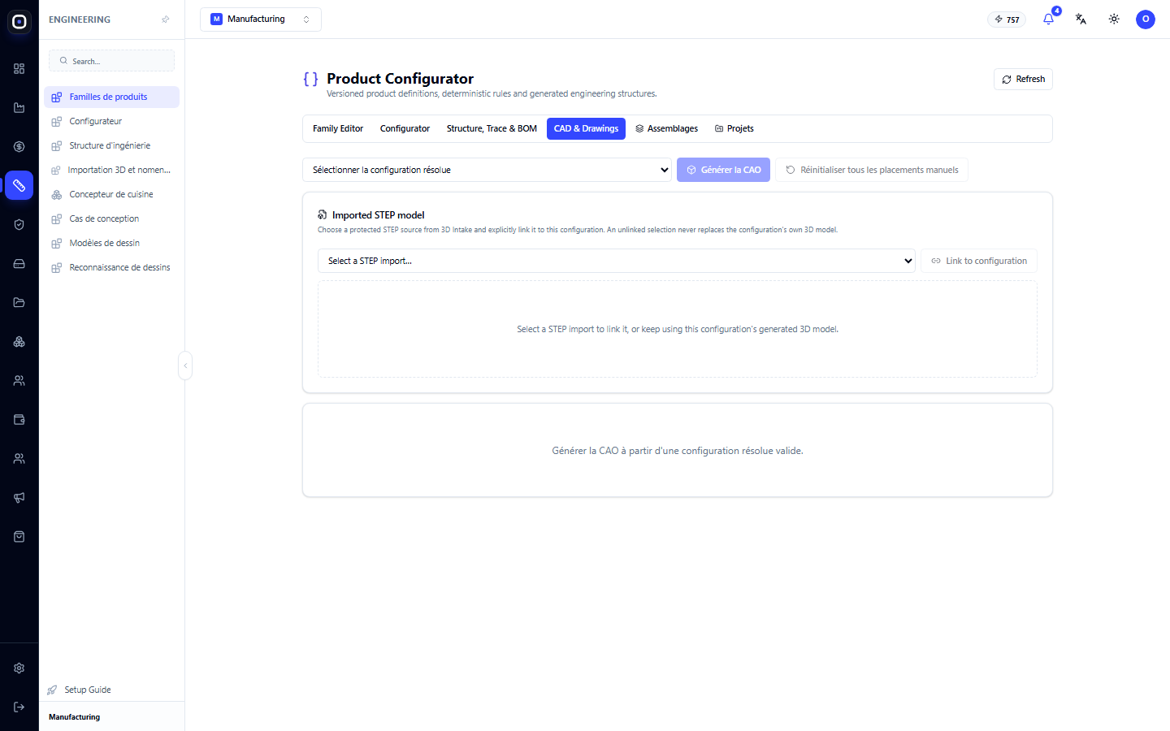Viewport: 1170px width, 731px height.
Task: Click the finance dollar icon in left rail
Action: pos(19,147)
